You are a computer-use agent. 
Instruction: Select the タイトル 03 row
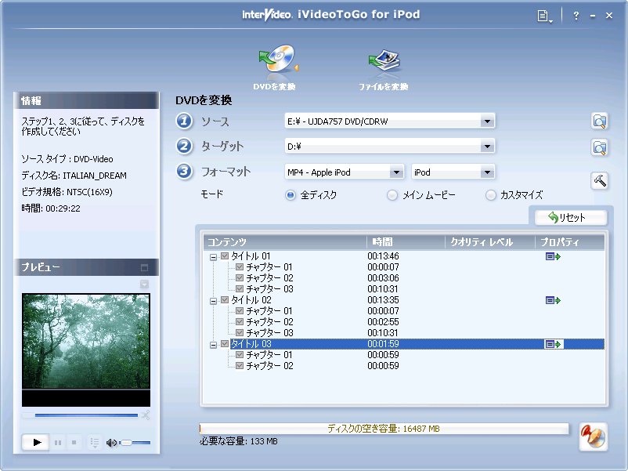pyautogui.click(x=417, y=344)
